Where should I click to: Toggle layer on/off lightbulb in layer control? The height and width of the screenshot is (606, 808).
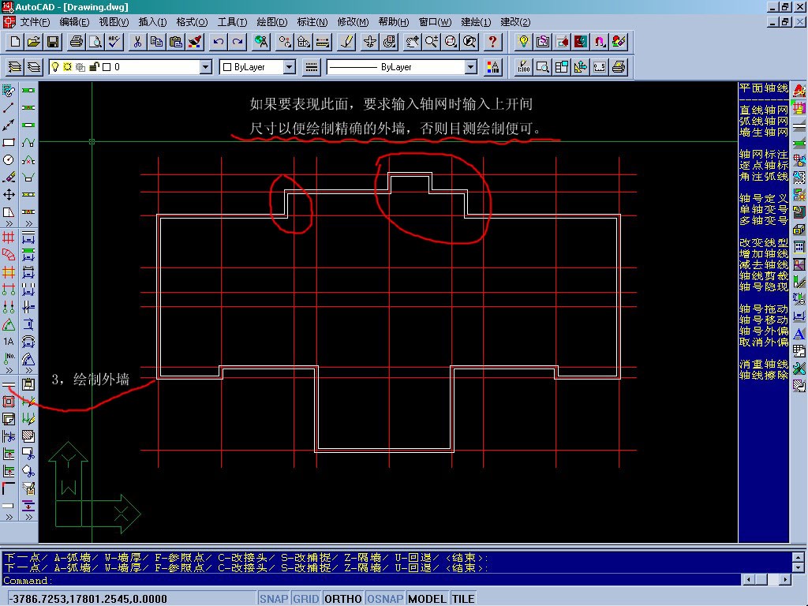click(55, 67)
